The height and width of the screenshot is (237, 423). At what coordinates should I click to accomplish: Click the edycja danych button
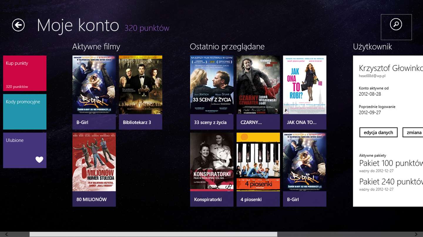[378, 132]
